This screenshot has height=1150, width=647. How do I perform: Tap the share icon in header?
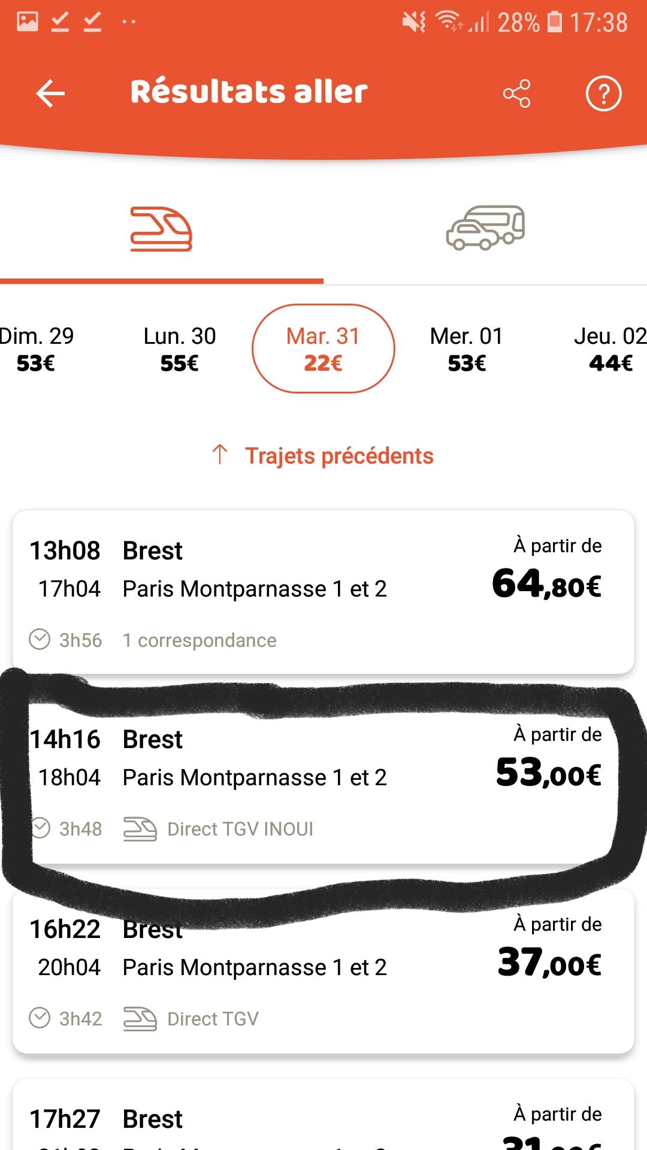[x=516, y=93]
